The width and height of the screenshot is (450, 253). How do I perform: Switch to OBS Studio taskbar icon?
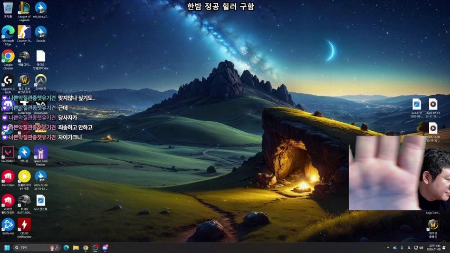95,248
